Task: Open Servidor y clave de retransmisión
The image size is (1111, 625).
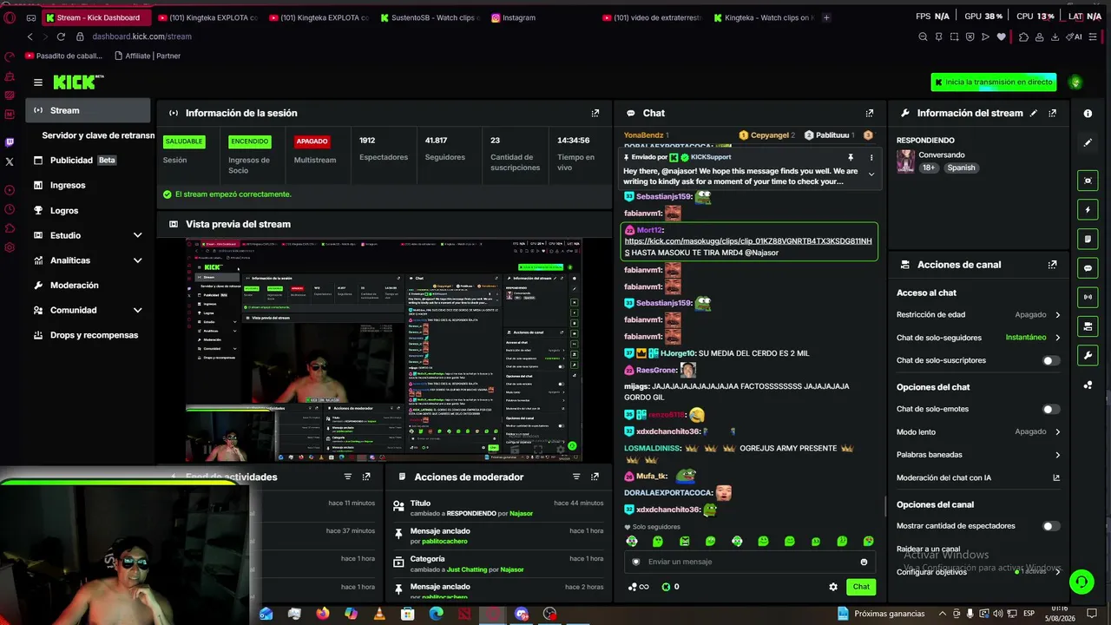Action: 98,135
